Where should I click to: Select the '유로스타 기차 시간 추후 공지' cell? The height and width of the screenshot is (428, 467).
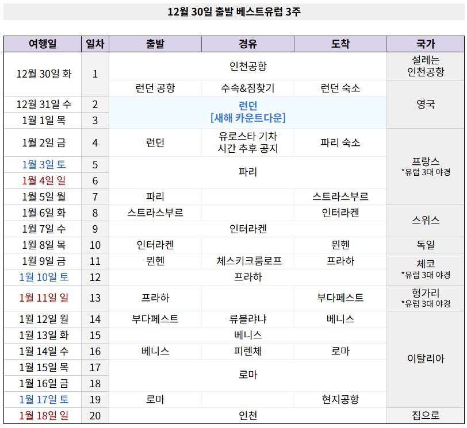pos(248,143)
